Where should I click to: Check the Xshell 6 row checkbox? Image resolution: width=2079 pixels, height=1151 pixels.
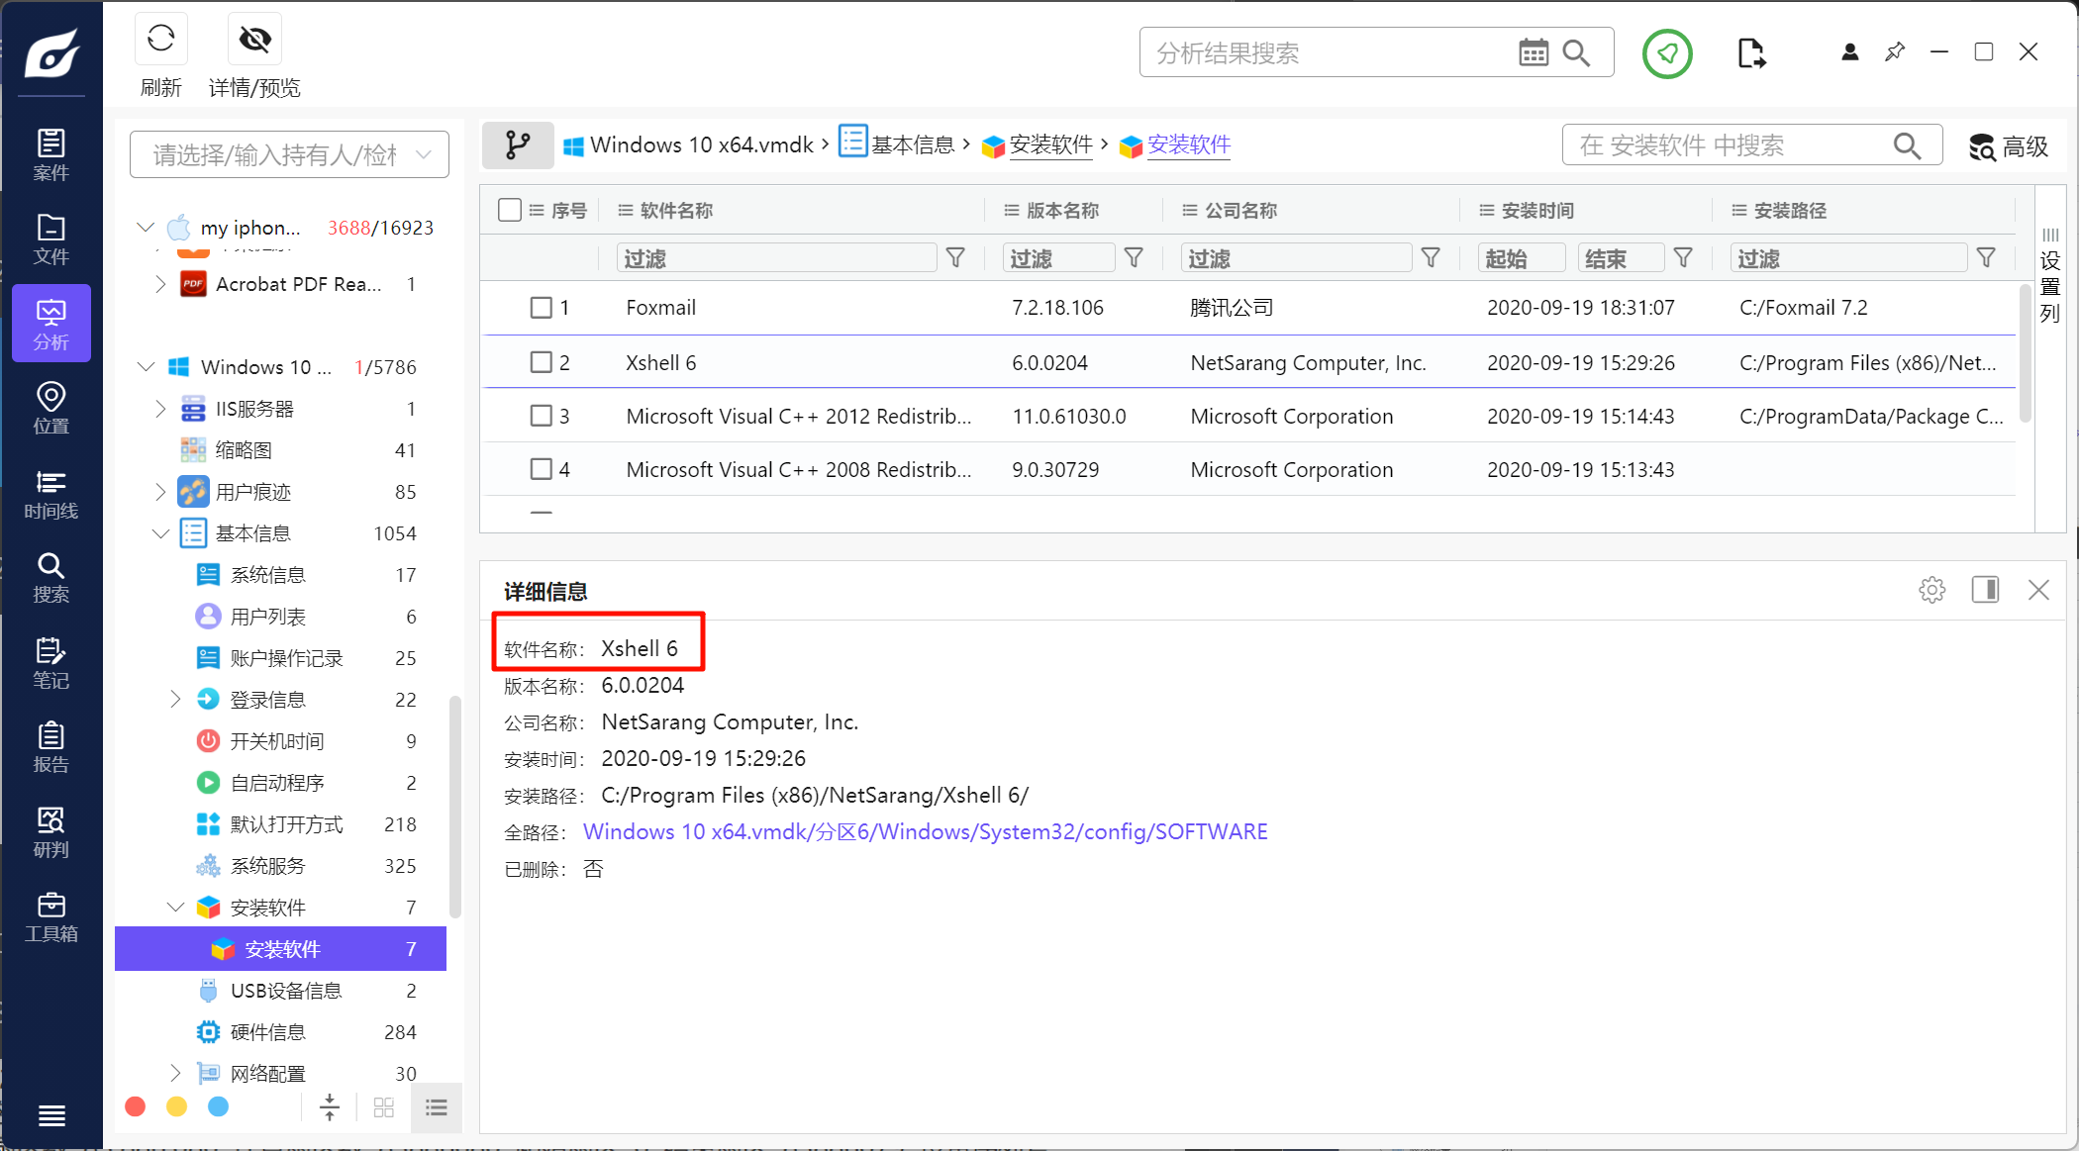coord(541,362)
